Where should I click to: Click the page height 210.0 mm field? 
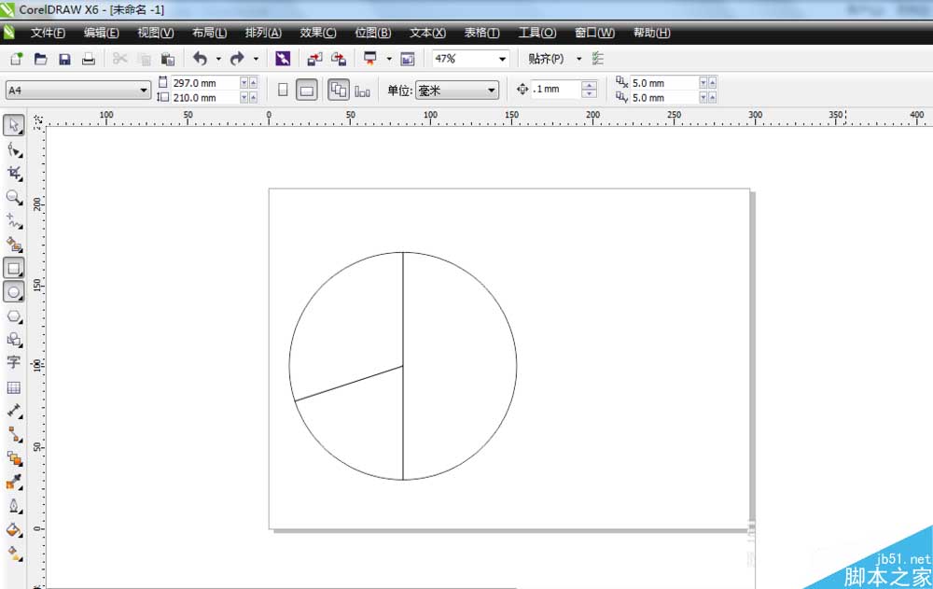tap(204, 98)
